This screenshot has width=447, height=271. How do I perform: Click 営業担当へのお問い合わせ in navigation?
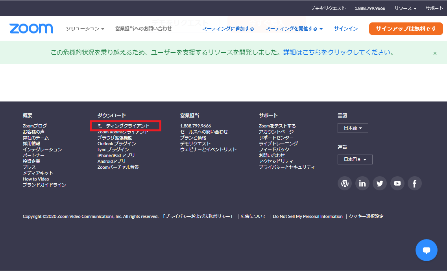coord(143,28)
